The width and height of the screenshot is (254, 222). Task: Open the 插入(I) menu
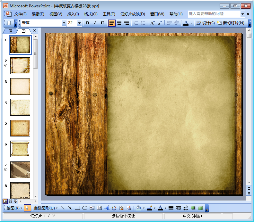tap(73, 14)
